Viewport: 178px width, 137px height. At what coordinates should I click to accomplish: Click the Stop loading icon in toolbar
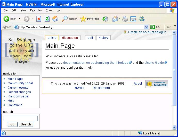coord(39,19)
